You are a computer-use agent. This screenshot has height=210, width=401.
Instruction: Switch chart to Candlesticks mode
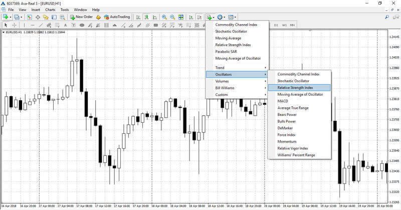[146, 17]
